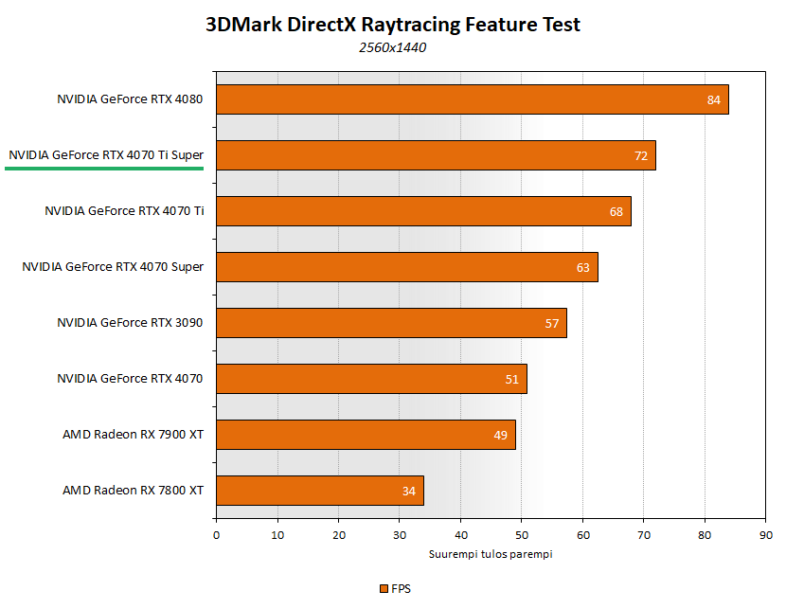Screen dimensions: 786x609
Task: Select the "49" value on the RX 7900 XT bar
Action: pyautogui.click(x=501, y=436)
